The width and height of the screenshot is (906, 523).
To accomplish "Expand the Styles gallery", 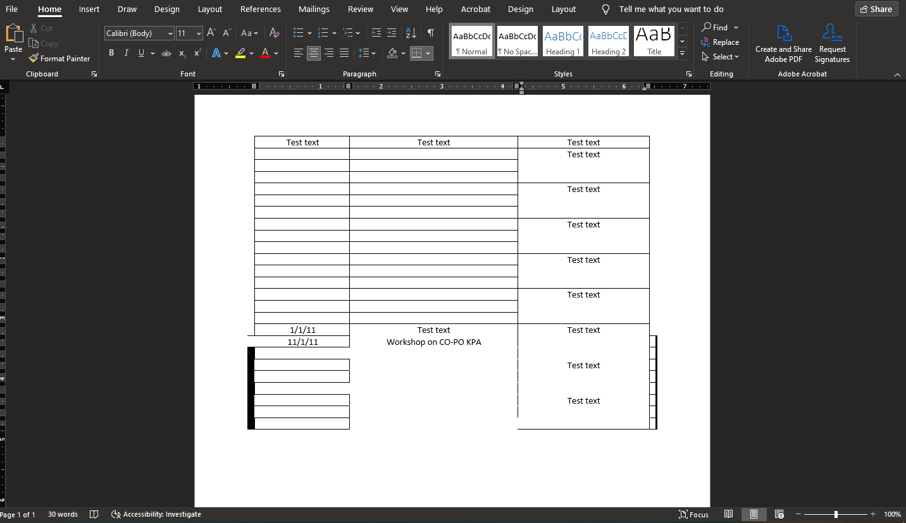I will pos(682,54).
